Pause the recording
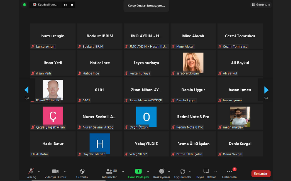 coord(65,5)
